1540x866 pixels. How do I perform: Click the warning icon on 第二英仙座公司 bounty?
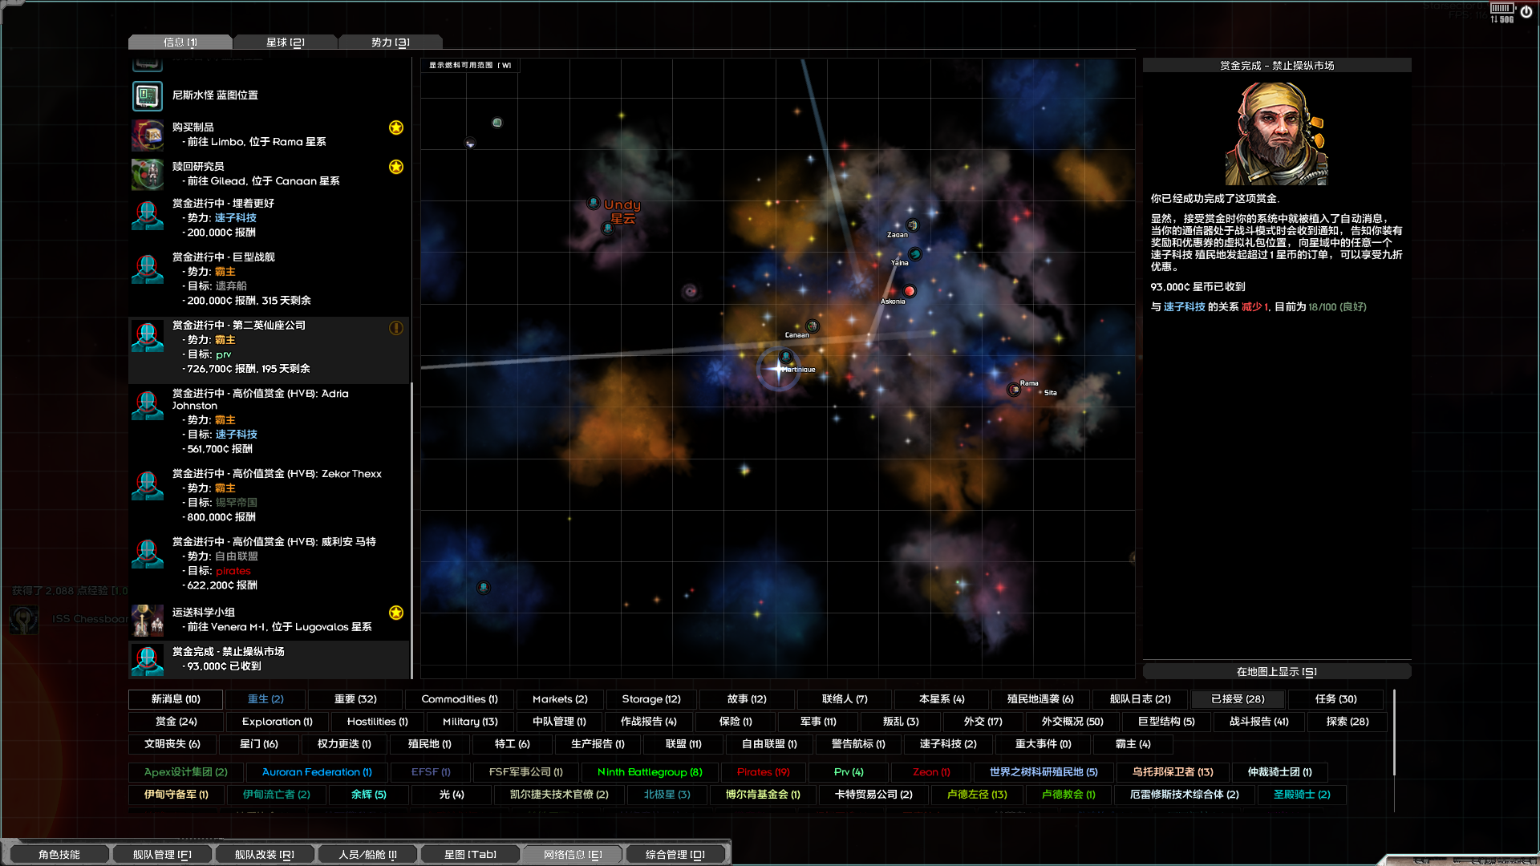tap(396, 328)
